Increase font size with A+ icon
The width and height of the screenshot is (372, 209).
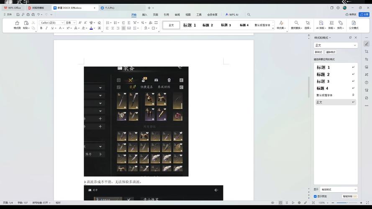click(x=80, y=23)
